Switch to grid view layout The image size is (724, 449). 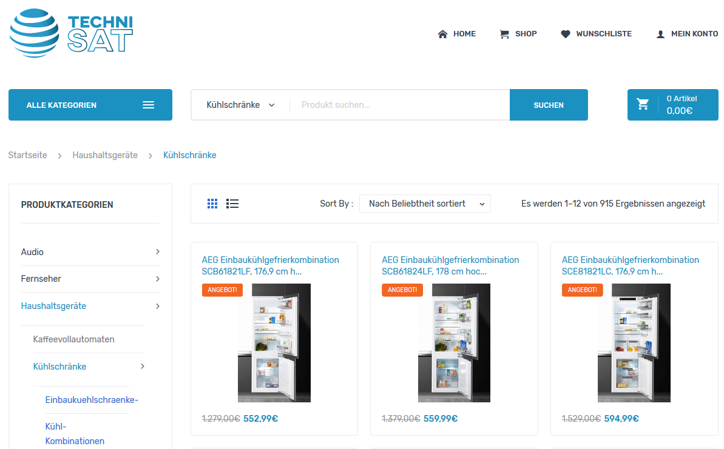[x=212, y=204]
